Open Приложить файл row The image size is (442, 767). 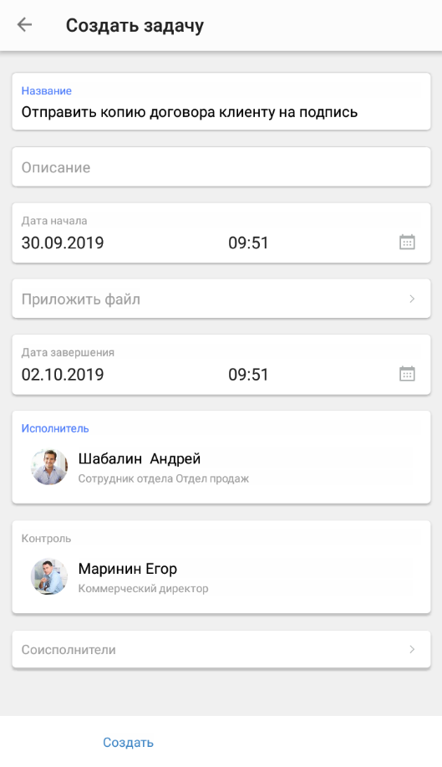click(x=221, y=299)
